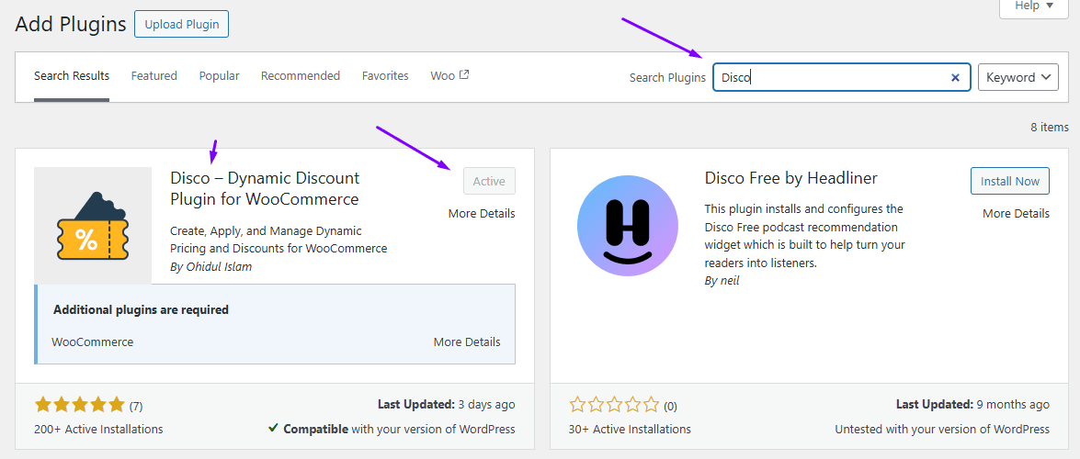Click "Additional plugins are required" notice heading

click(141, 309)
